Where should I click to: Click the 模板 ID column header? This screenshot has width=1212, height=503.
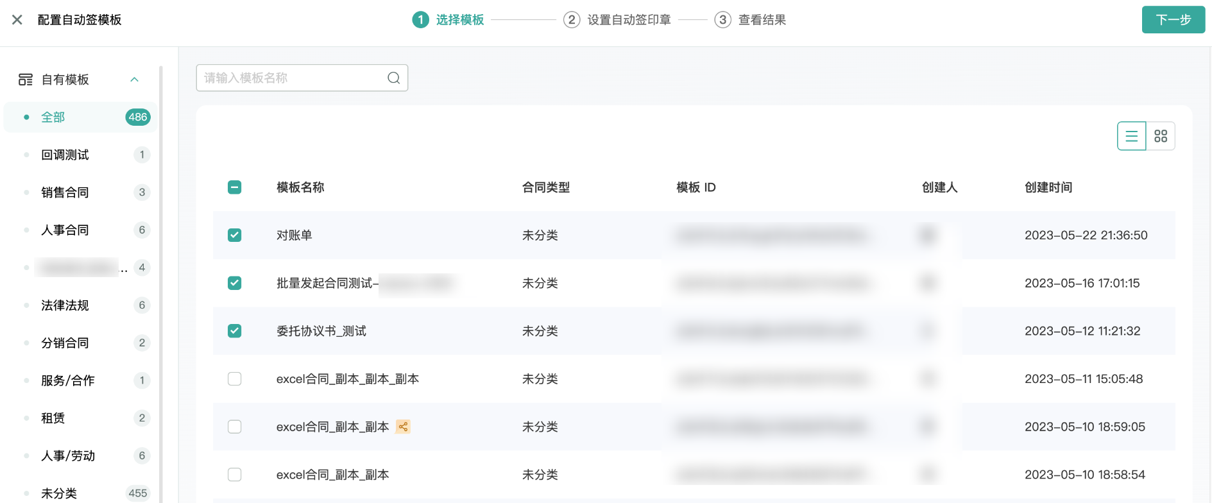(x=696, y=187)
